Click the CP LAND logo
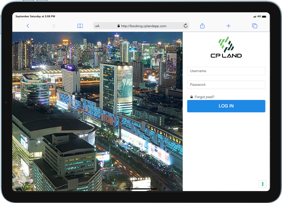Viewport: 282px width, 203px height. 226,47
